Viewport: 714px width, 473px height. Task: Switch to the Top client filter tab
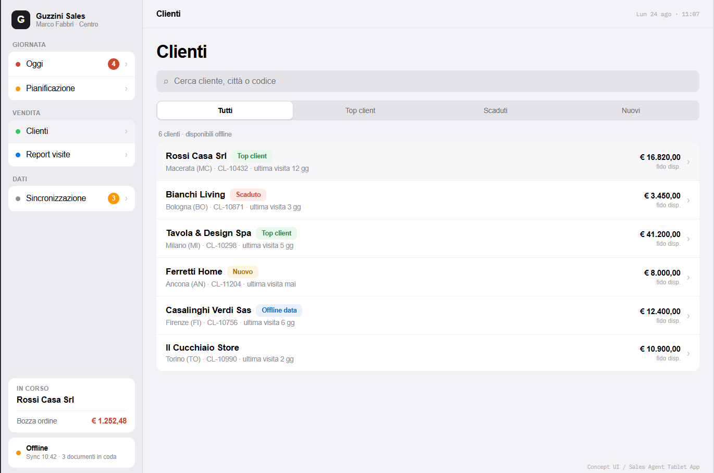pyautogui.click(x=360, y=110)
